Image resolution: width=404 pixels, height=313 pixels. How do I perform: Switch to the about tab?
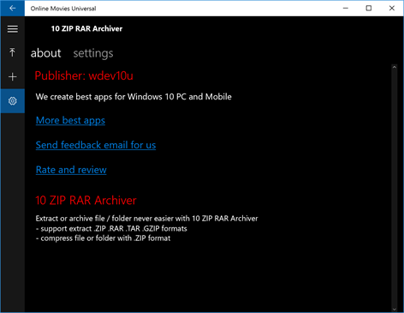[45, 53]
